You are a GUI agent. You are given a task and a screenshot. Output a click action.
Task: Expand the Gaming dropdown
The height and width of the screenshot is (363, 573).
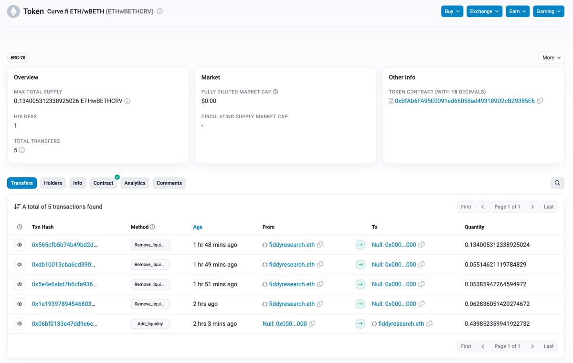click(x=549, y=11)
